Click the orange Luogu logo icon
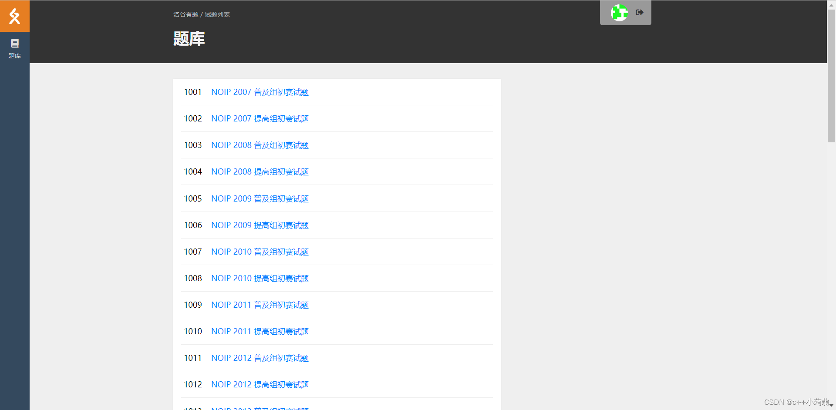Viewport: 836px width, 410px height. point(15,16)
